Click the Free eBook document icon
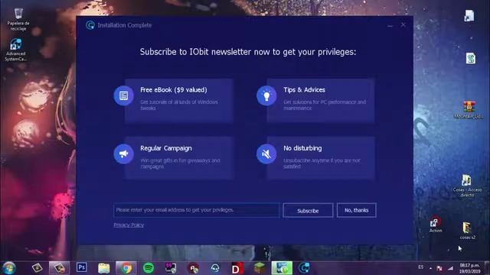The height and width of the screenshot is (275, 490). coord(124,95)
